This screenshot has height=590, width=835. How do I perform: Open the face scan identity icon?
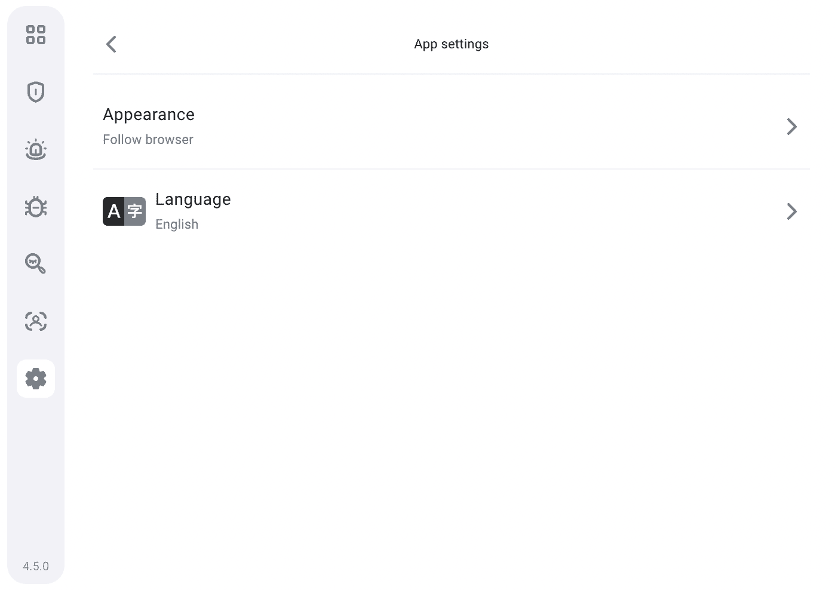click(36, 321)
